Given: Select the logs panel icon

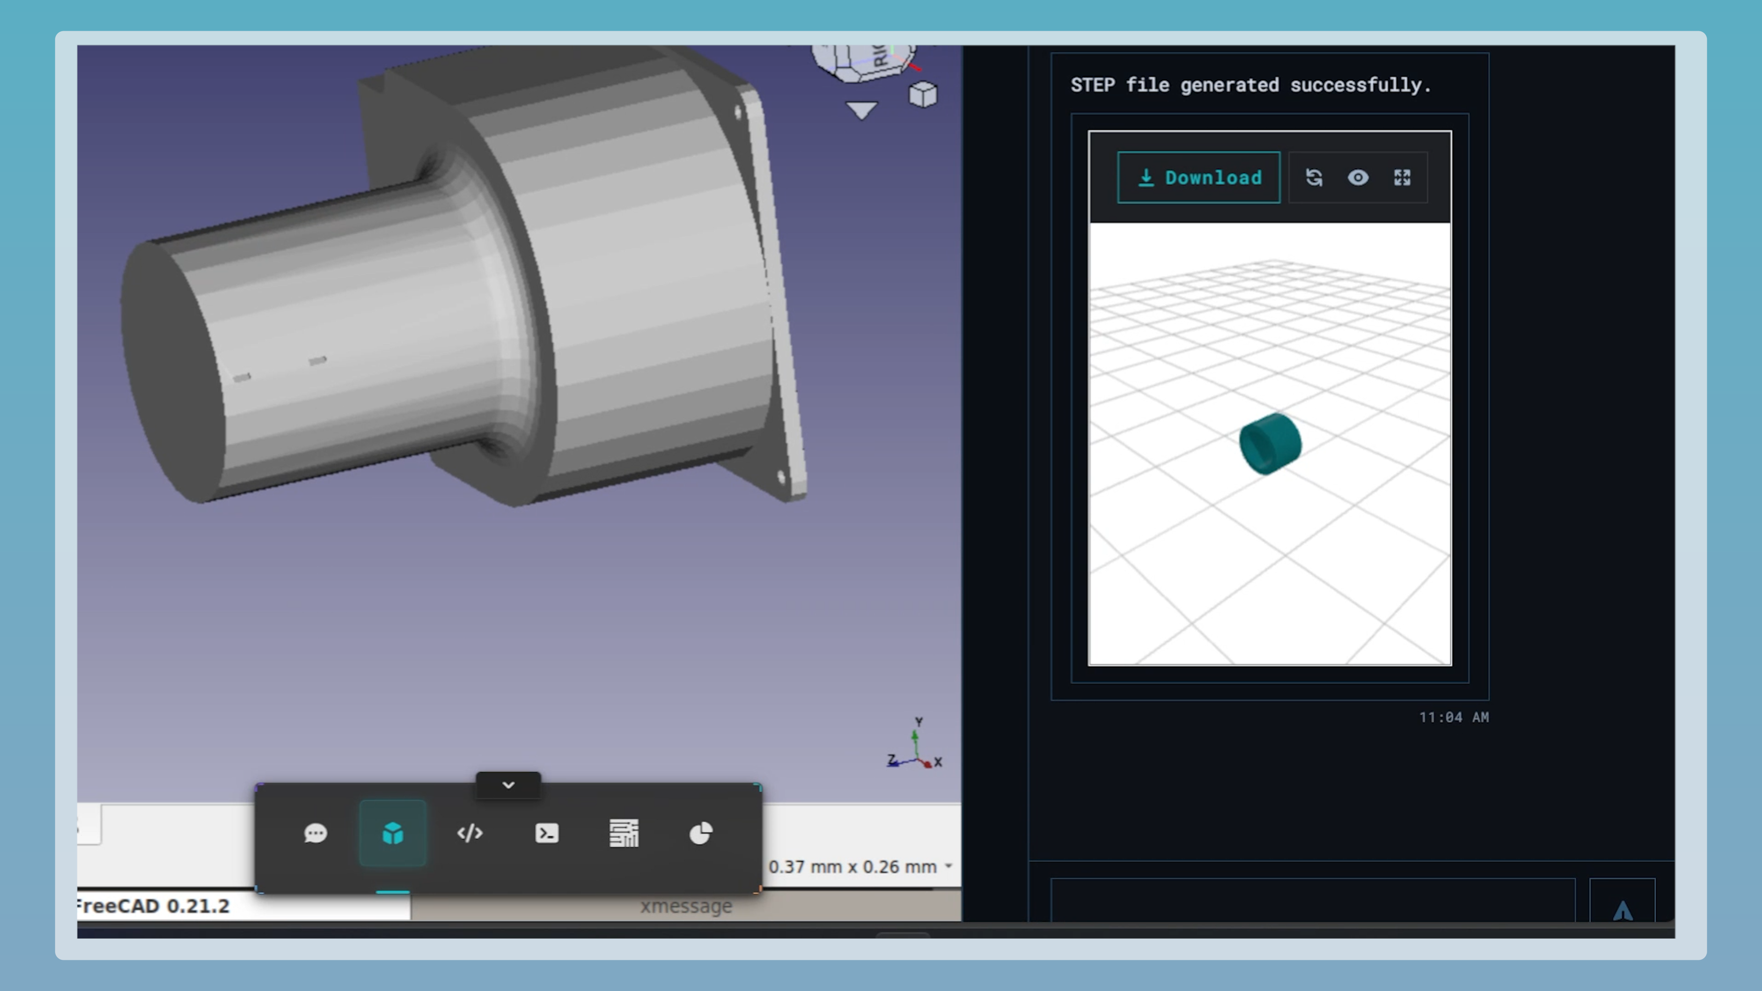Looking at the screenshot, I should click(624, 833).
